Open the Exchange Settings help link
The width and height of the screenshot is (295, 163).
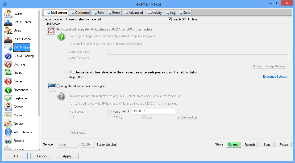pos(275,77)
